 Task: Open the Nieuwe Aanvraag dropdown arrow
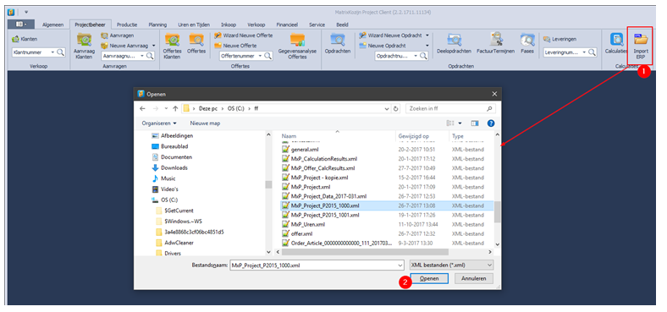(x=153, y=46)
